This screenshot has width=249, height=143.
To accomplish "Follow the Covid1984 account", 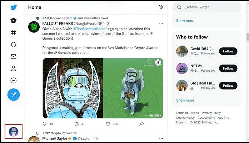I will tap(228, 51).
